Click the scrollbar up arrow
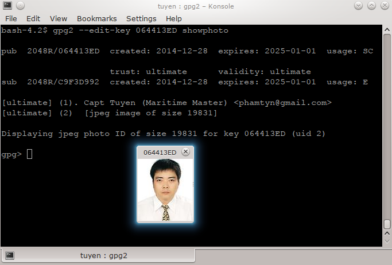 pos(387,29)
